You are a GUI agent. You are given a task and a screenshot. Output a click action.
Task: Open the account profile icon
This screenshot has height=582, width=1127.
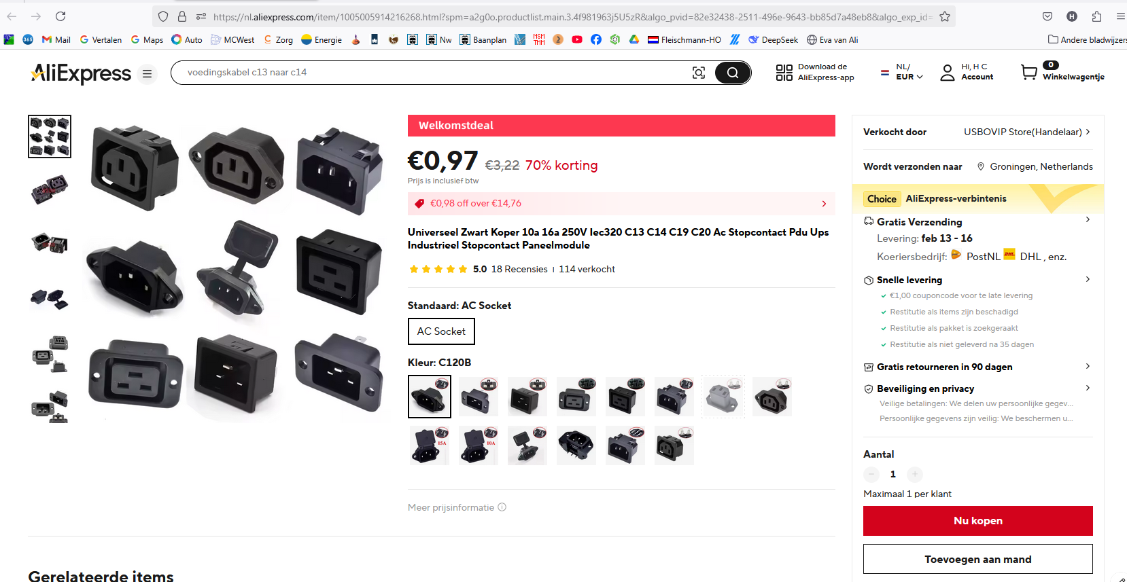[948, 72]
